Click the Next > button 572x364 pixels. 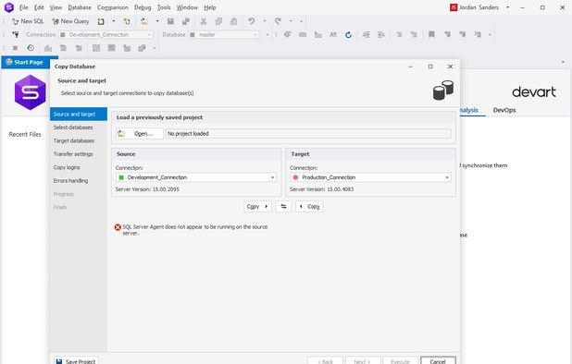(x=362, y=361)
